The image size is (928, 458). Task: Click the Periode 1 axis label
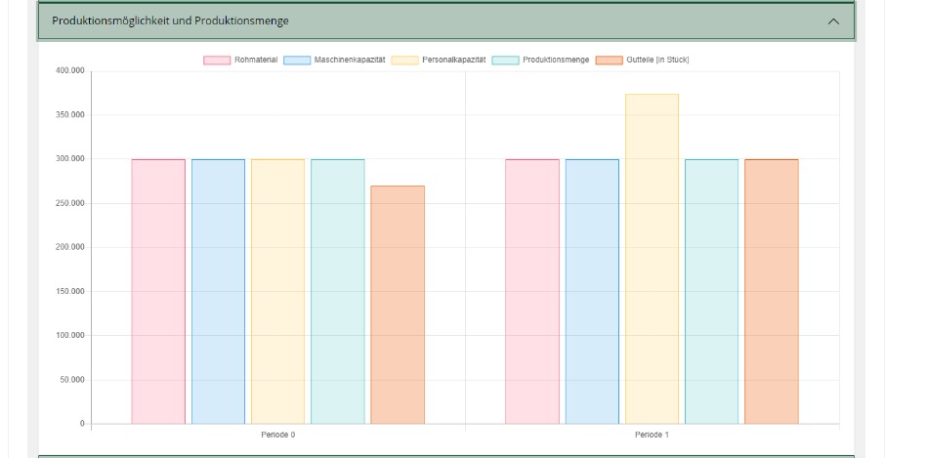click(653, 435)
